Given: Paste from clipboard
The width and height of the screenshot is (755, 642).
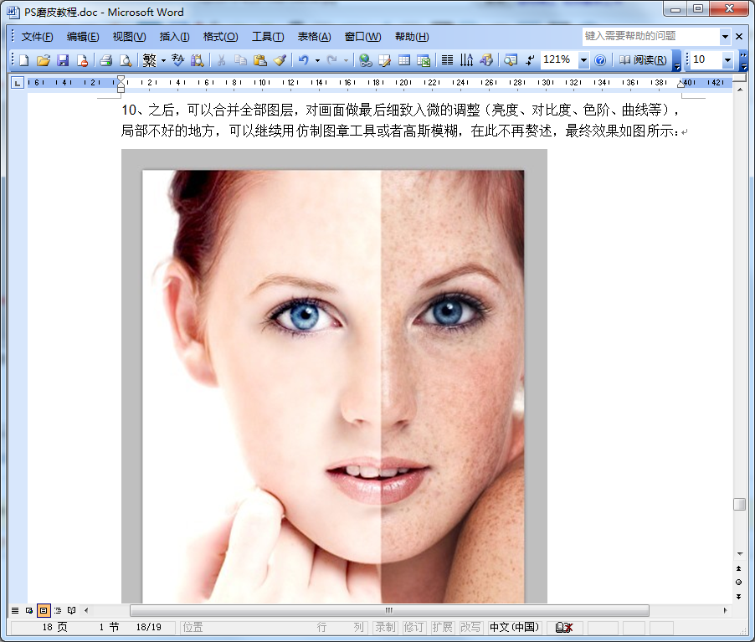Looking at the screenshot, I should [x=260, y=60].
